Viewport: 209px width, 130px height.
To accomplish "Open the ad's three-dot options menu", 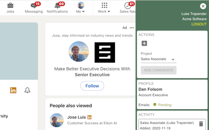I will point(132,28).
